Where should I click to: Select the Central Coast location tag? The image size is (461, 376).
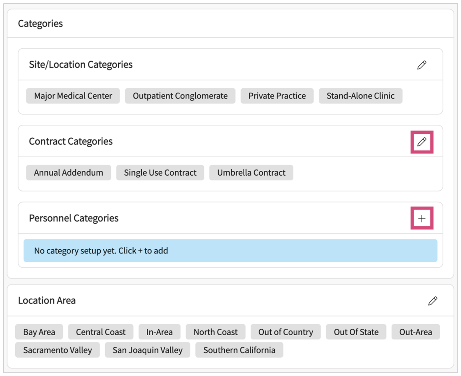tap(101, 332)
